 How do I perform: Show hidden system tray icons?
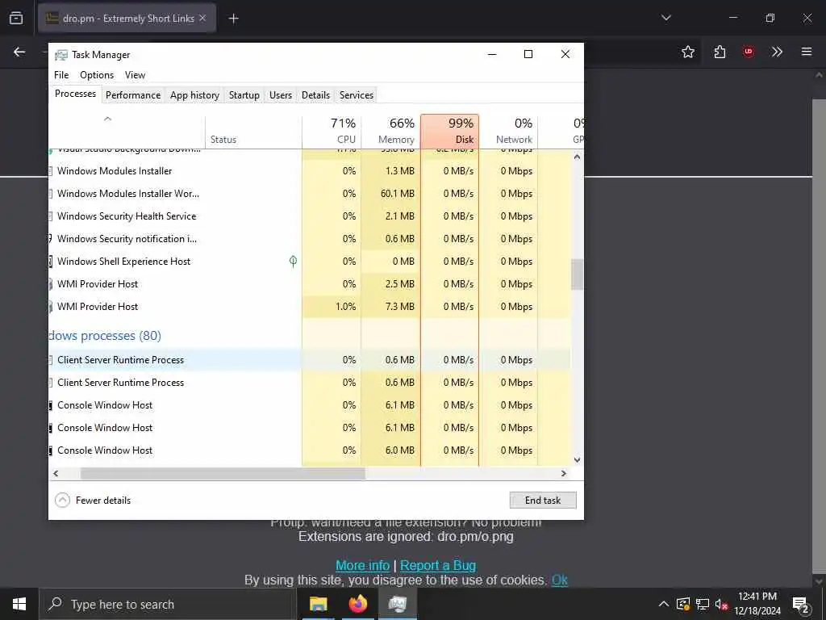click(664, 604)
